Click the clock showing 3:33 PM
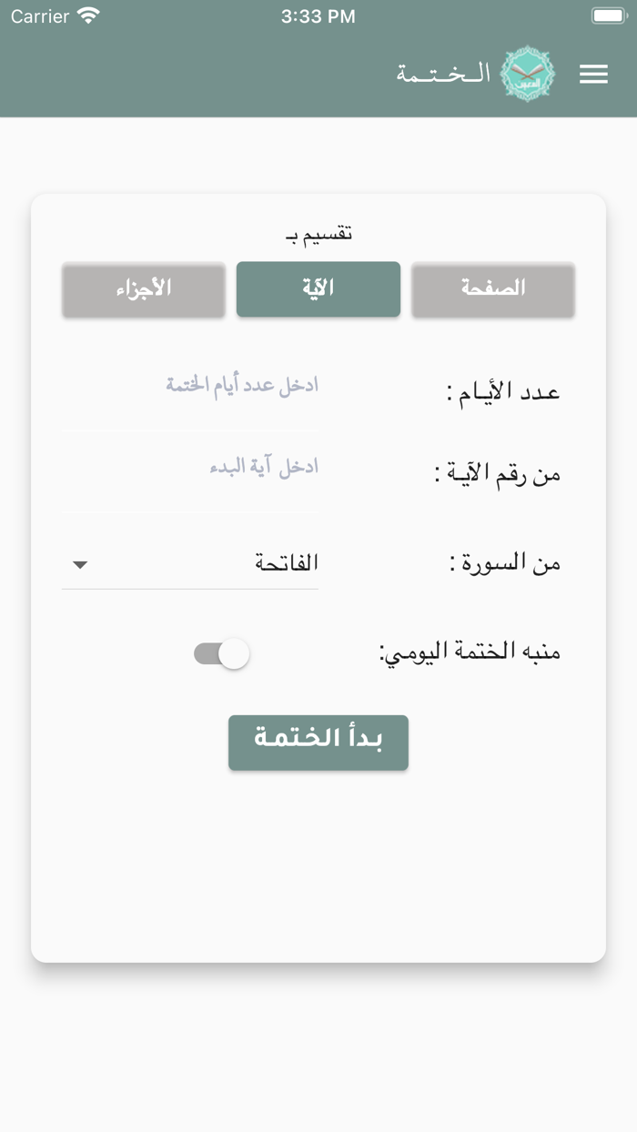This screenshot has height=1132, width=637. pyautogui.click(x=318, y=15)
